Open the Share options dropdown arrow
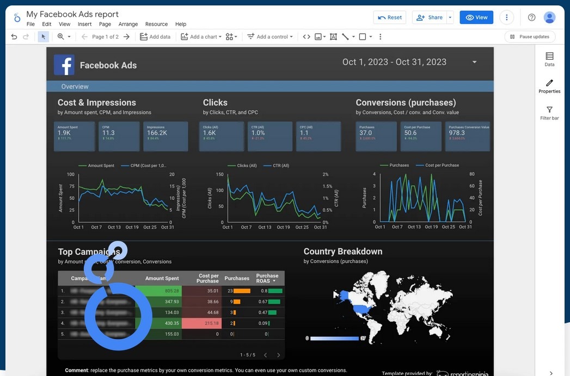The image size is (570, 376). coord(450,17)
